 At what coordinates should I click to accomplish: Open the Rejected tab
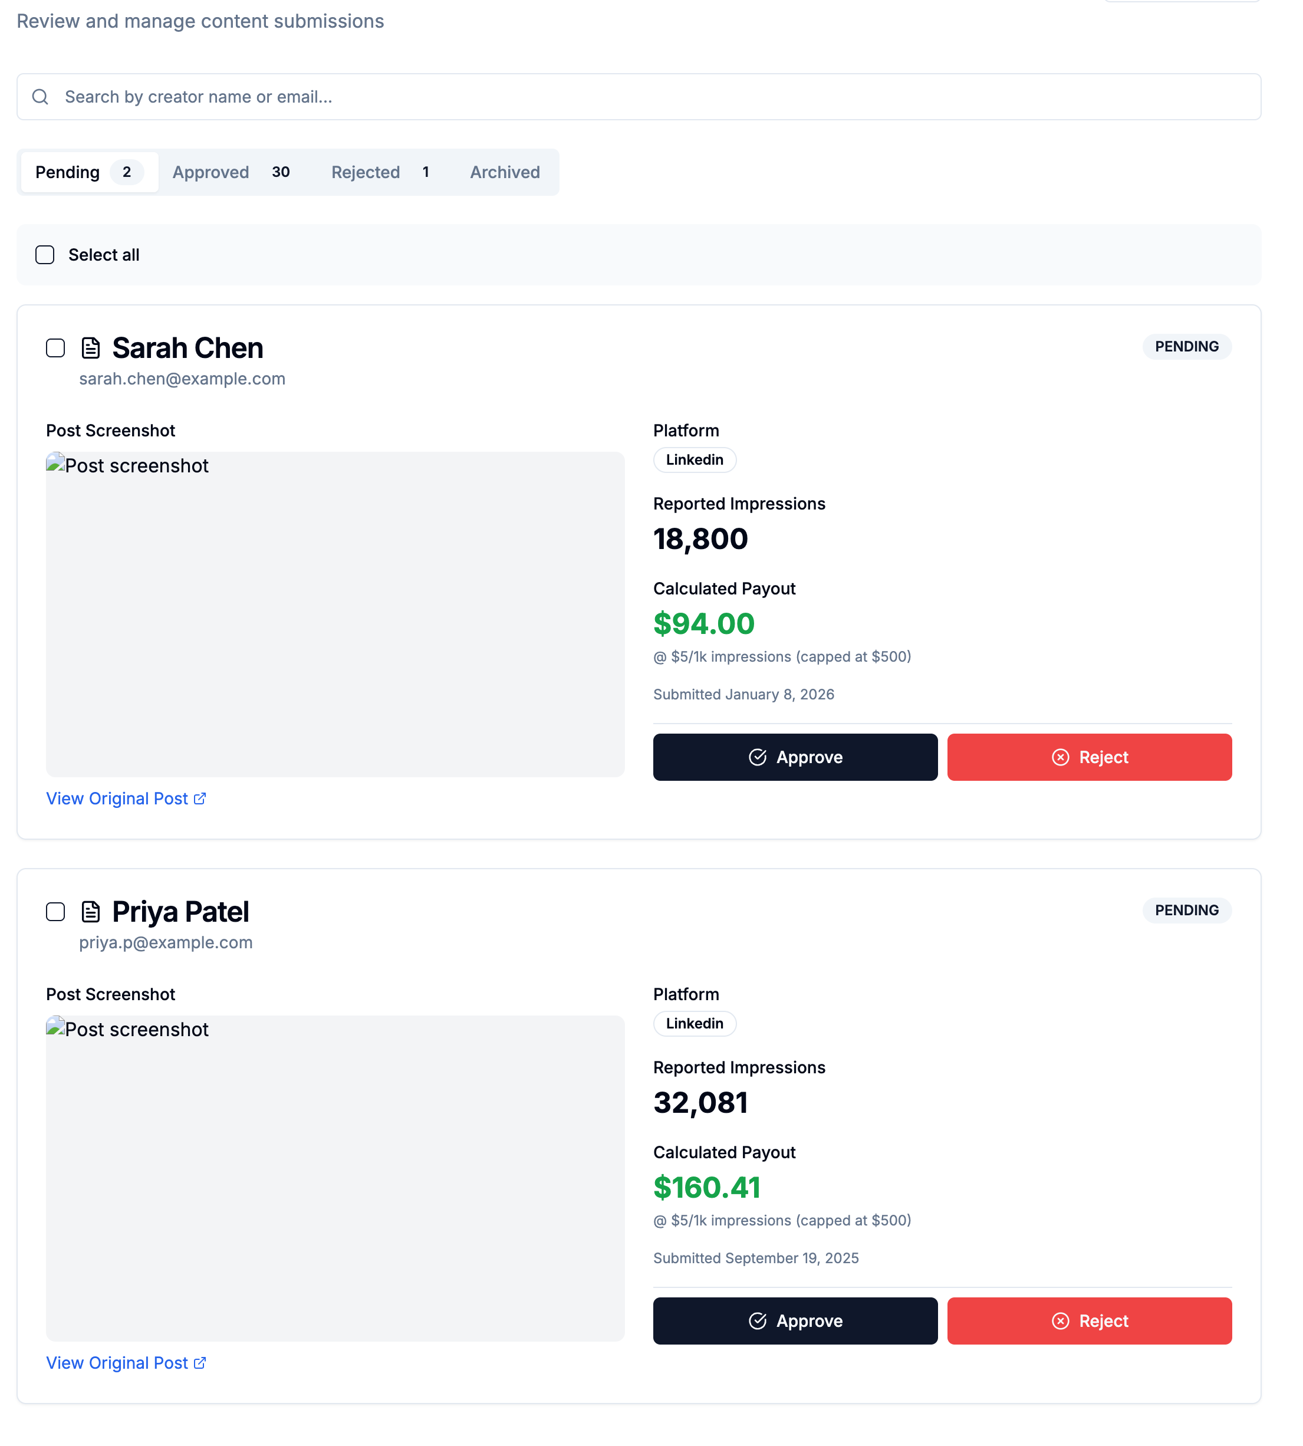click(380, 172)
